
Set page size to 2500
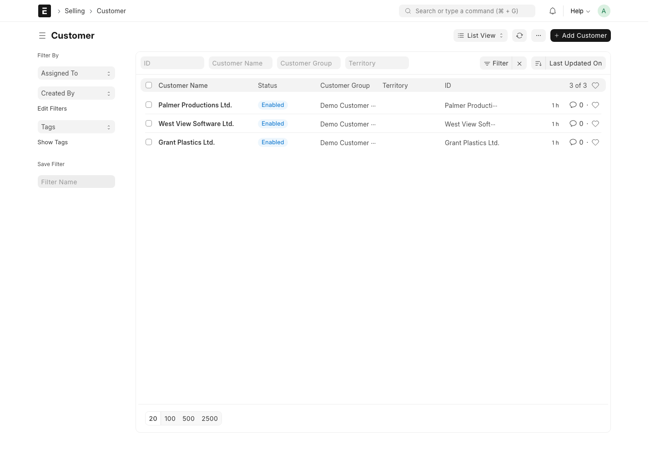click(x=210, y=419)
